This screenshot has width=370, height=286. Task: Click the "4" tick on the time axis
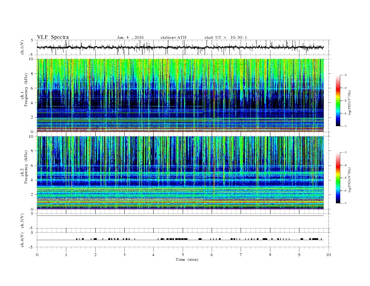154,255
